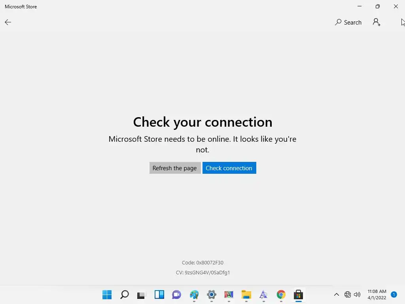Open taskbar search magnifier
Image resolution: width=405 pixels, height=304 pixels.
[125, 294]
